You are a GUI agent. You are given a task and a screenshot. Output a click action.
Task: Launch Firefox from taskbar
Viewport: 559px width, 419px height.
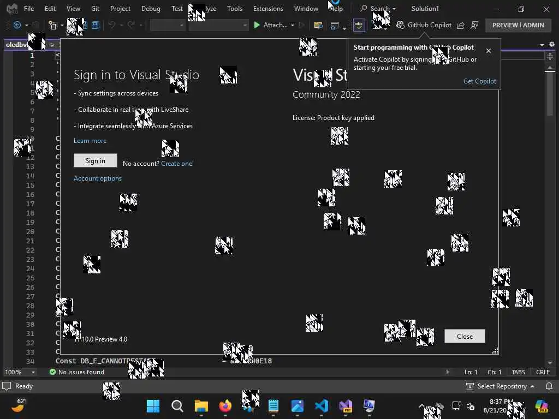click(x=225, y=406)
